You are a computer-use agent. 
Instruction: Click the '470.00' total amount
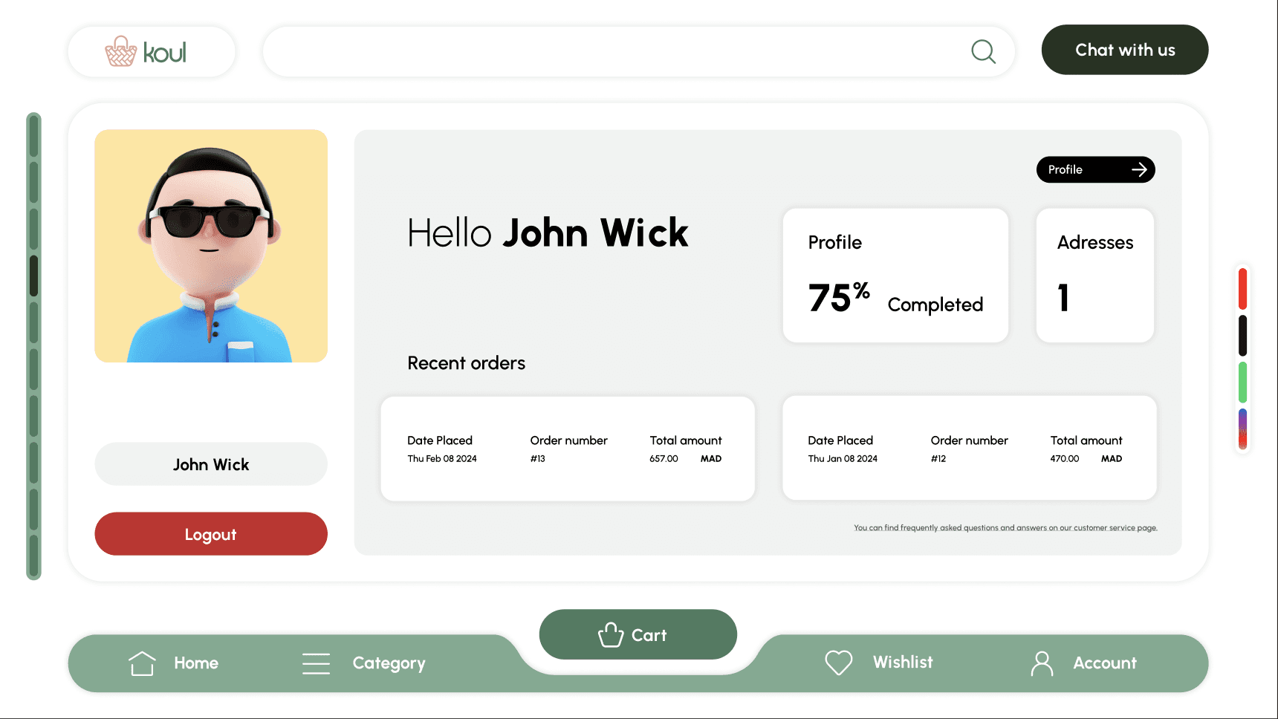click(x=1064, y=459)
